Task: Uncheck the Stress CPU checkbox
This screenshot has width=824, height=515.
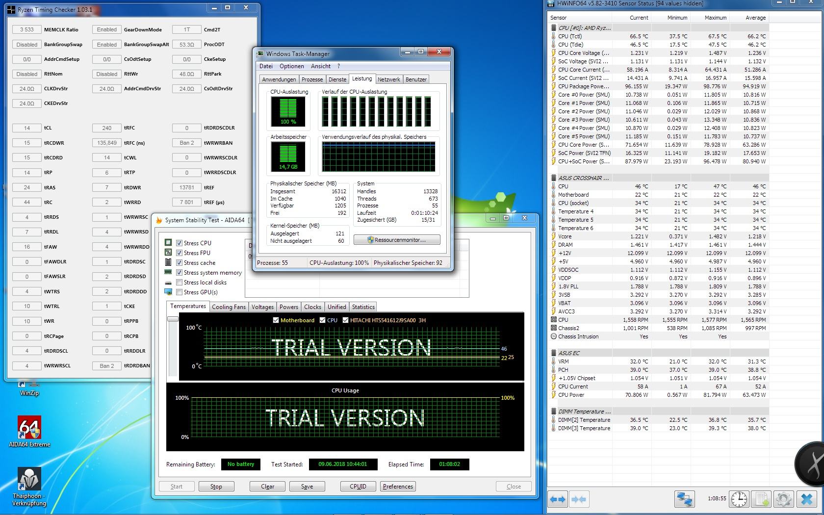Action: (x=180, y=243)
